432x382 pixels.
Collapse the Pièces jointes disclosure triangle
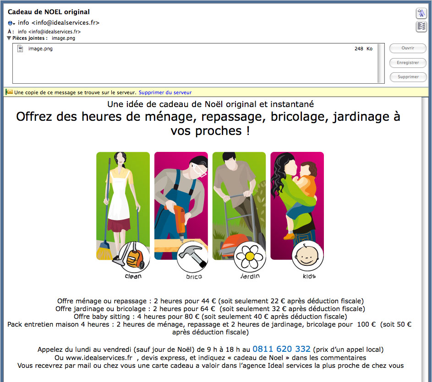9,38
